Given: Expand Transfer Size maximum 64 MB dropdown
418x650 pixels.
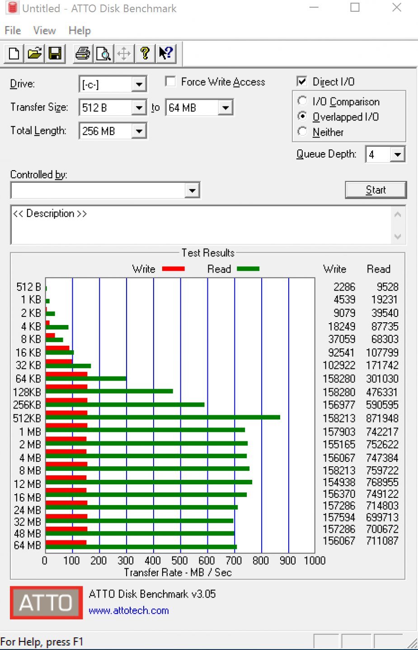Looking at the screenshot, I should point(225,108).
